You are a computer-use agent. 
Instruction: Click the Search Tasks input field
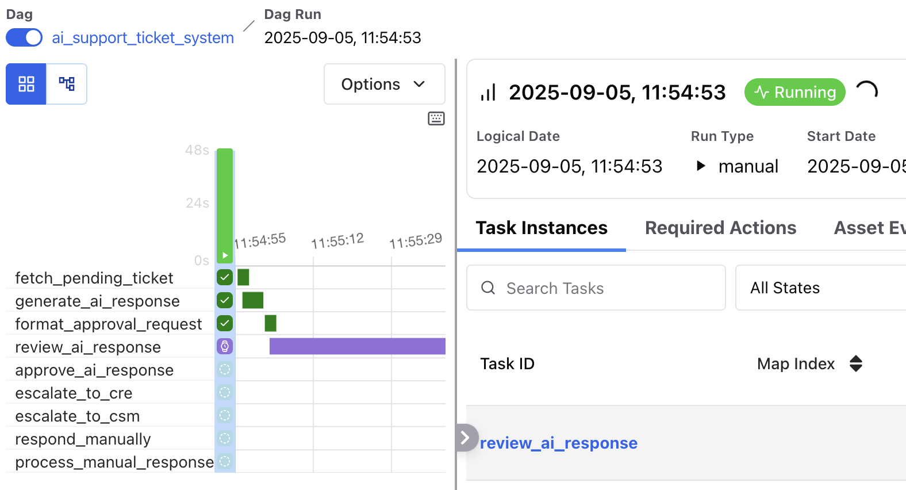click(x=596, y=288)
